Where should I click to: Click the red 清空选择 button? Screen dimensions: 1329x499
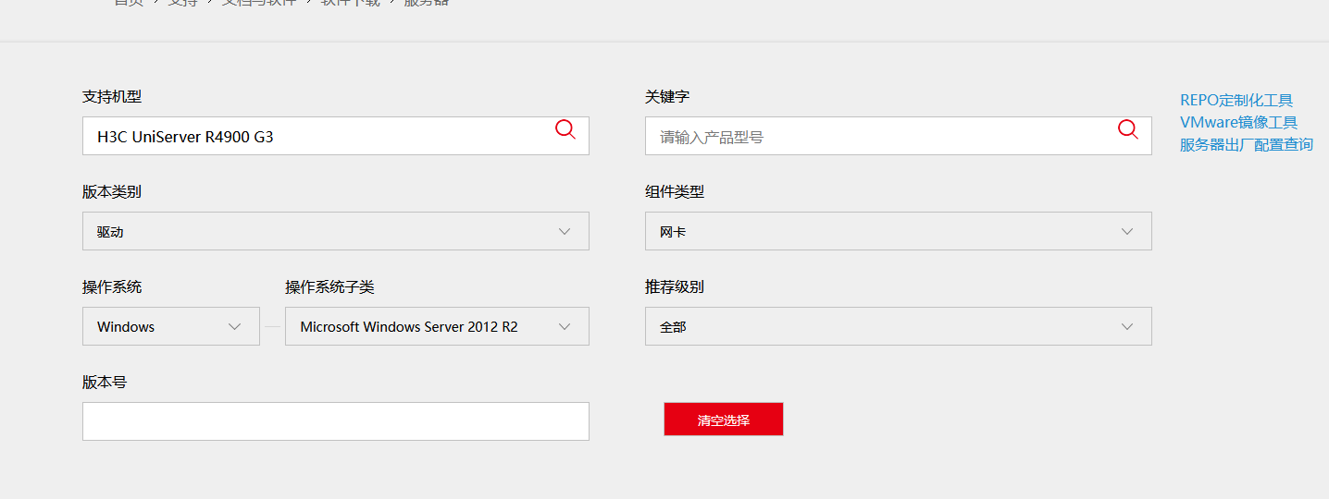(x=724, y=420)
